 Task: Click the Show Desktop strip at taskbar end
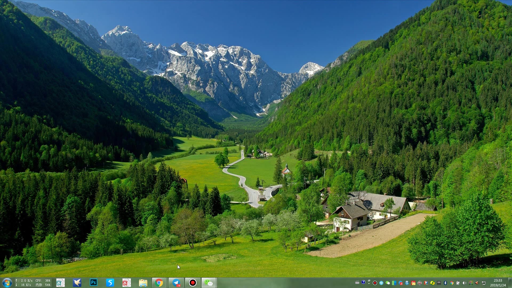point(510,283)
